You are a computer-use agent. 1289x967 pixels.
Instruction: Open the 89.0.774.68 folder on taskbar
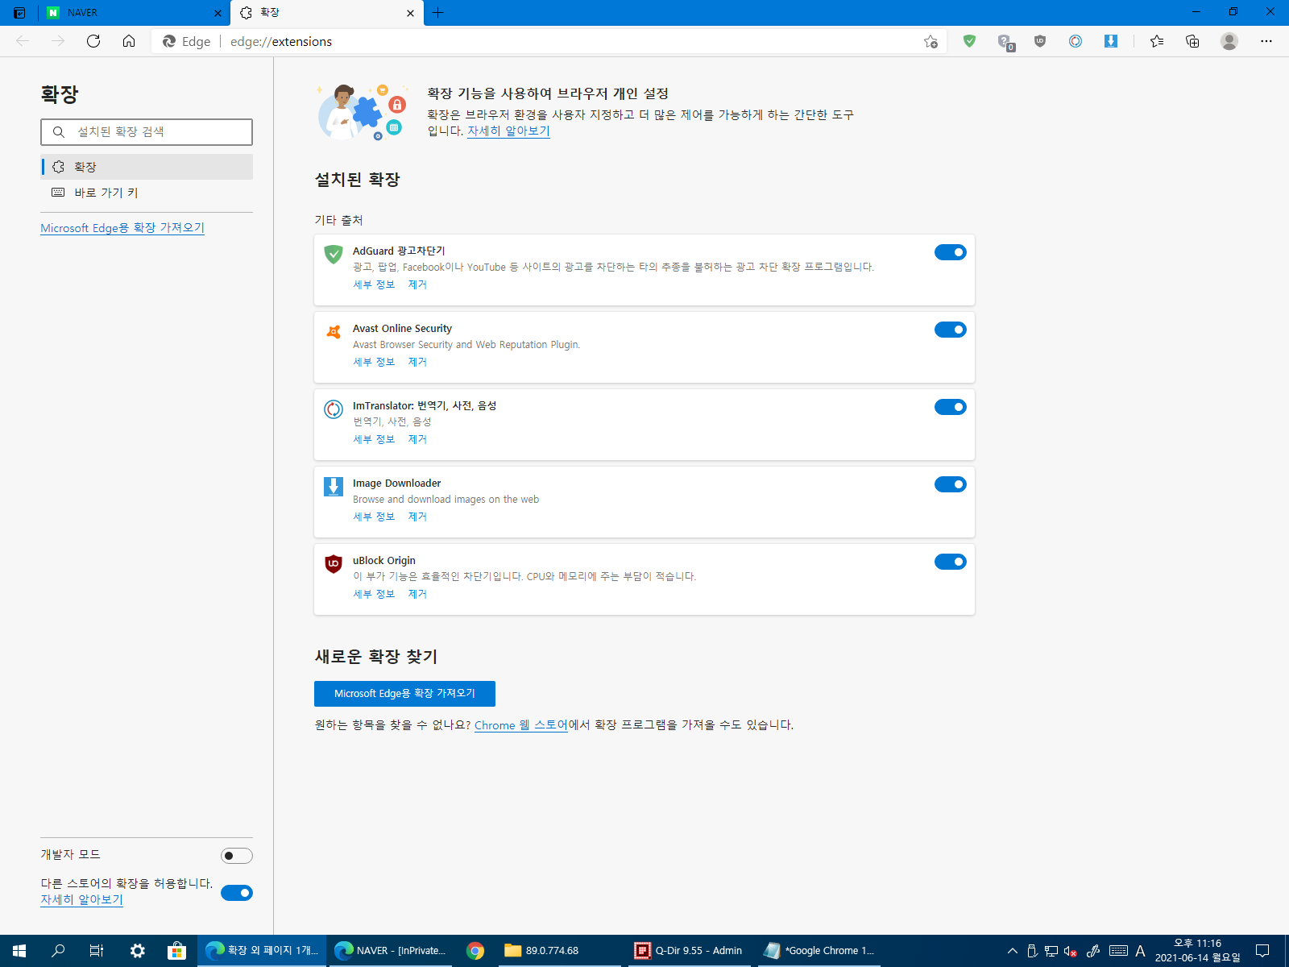coord(558,951)
